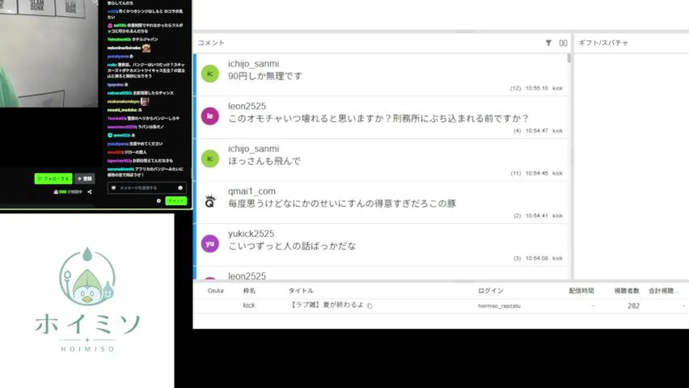Grab the comment list scrollbar

tap(569, 58)
